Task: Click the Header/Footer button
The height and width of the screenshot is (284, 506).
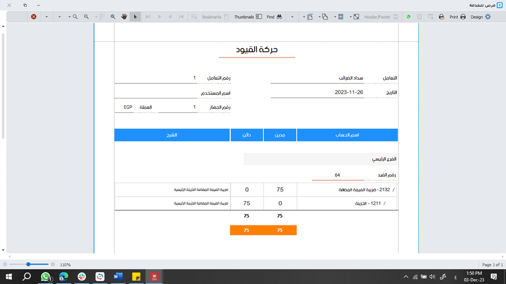Action: [x=381, y=17]
